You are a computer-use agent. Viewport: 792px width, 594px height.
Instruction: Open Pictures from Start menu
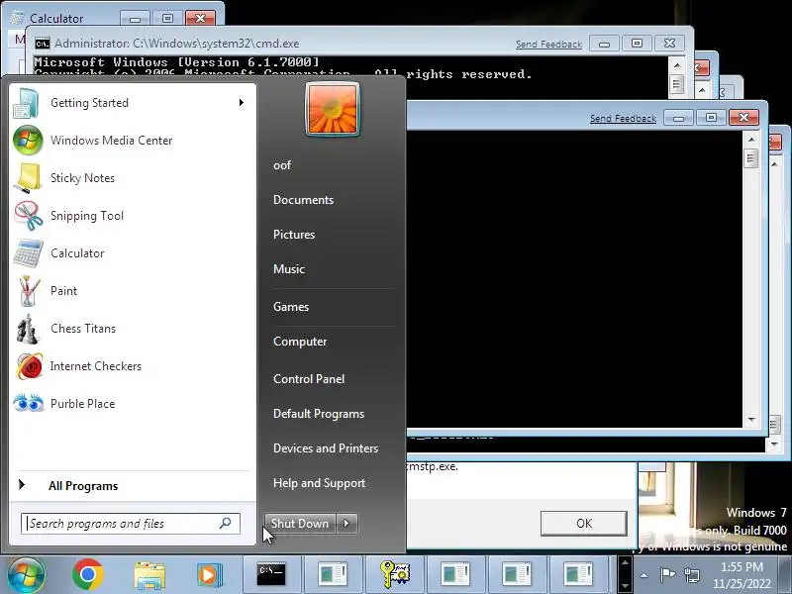pos(294,235)
